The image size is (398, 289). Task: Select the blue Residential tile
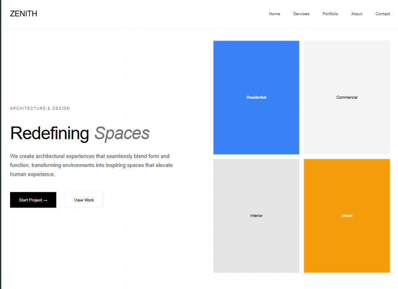click(x=256, y=97)
